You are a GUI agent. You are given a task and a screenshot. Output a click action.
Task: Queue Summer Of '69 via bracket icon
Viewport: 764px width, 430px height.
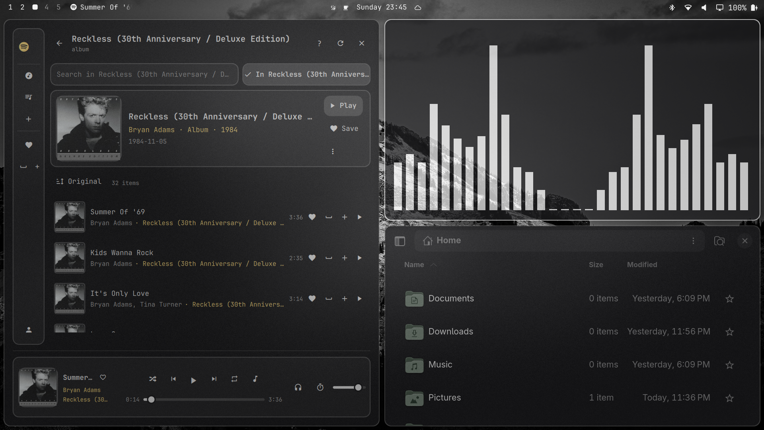coord(329,217)
